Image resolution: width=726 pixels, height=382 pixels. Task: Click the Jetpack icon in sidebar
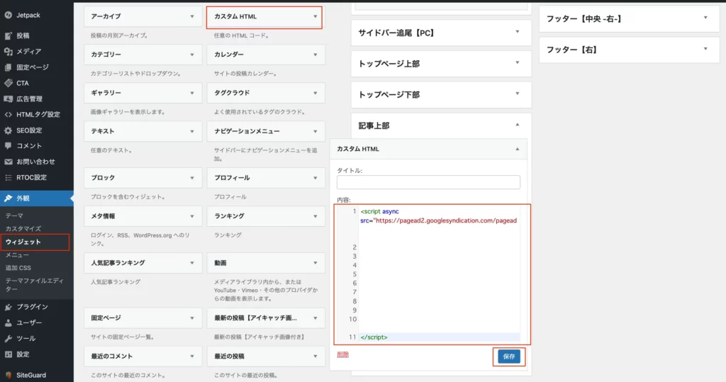tap(9, 16)
